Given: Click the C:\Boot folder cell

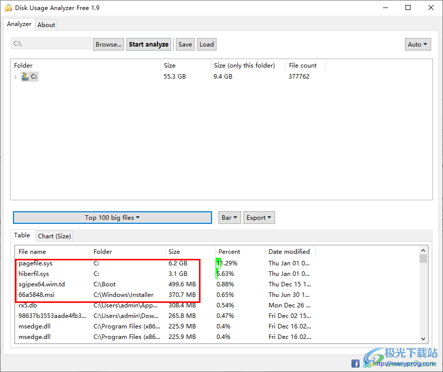Looking at the screenshot, I should (x=104, y=284).
